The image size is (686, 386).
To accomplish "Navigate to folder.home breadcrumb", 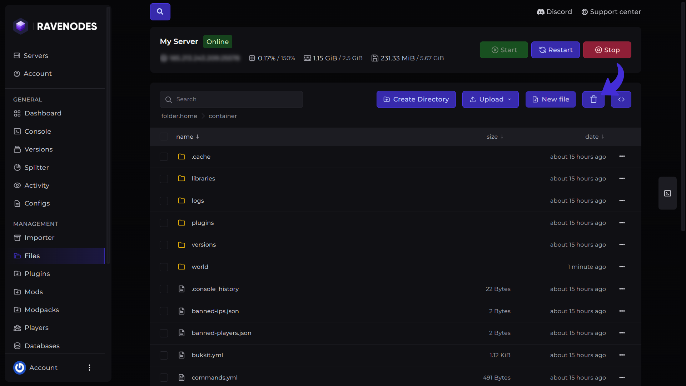I will coord(179,116).
